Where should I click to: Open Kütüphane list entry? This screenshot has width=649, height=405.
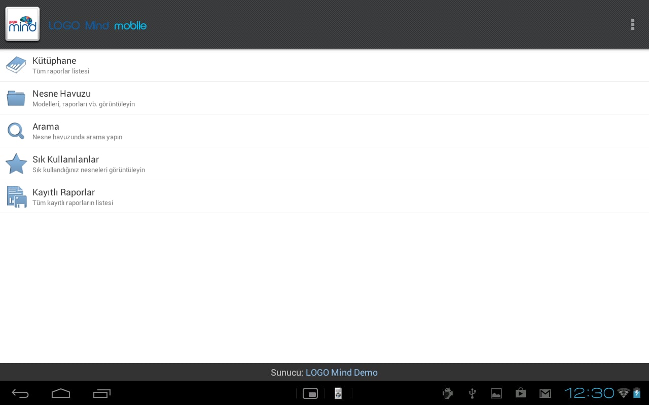(x=324, y=65)
